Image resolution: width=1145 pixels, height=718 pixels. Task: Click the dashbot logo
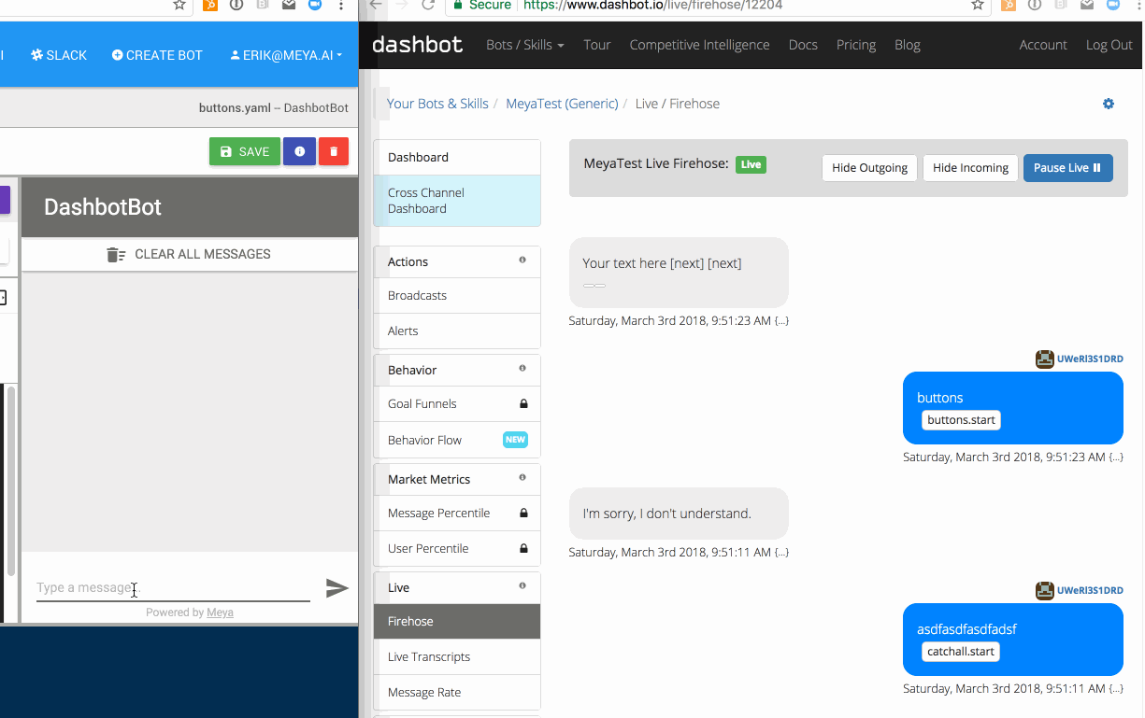(417, 45)
